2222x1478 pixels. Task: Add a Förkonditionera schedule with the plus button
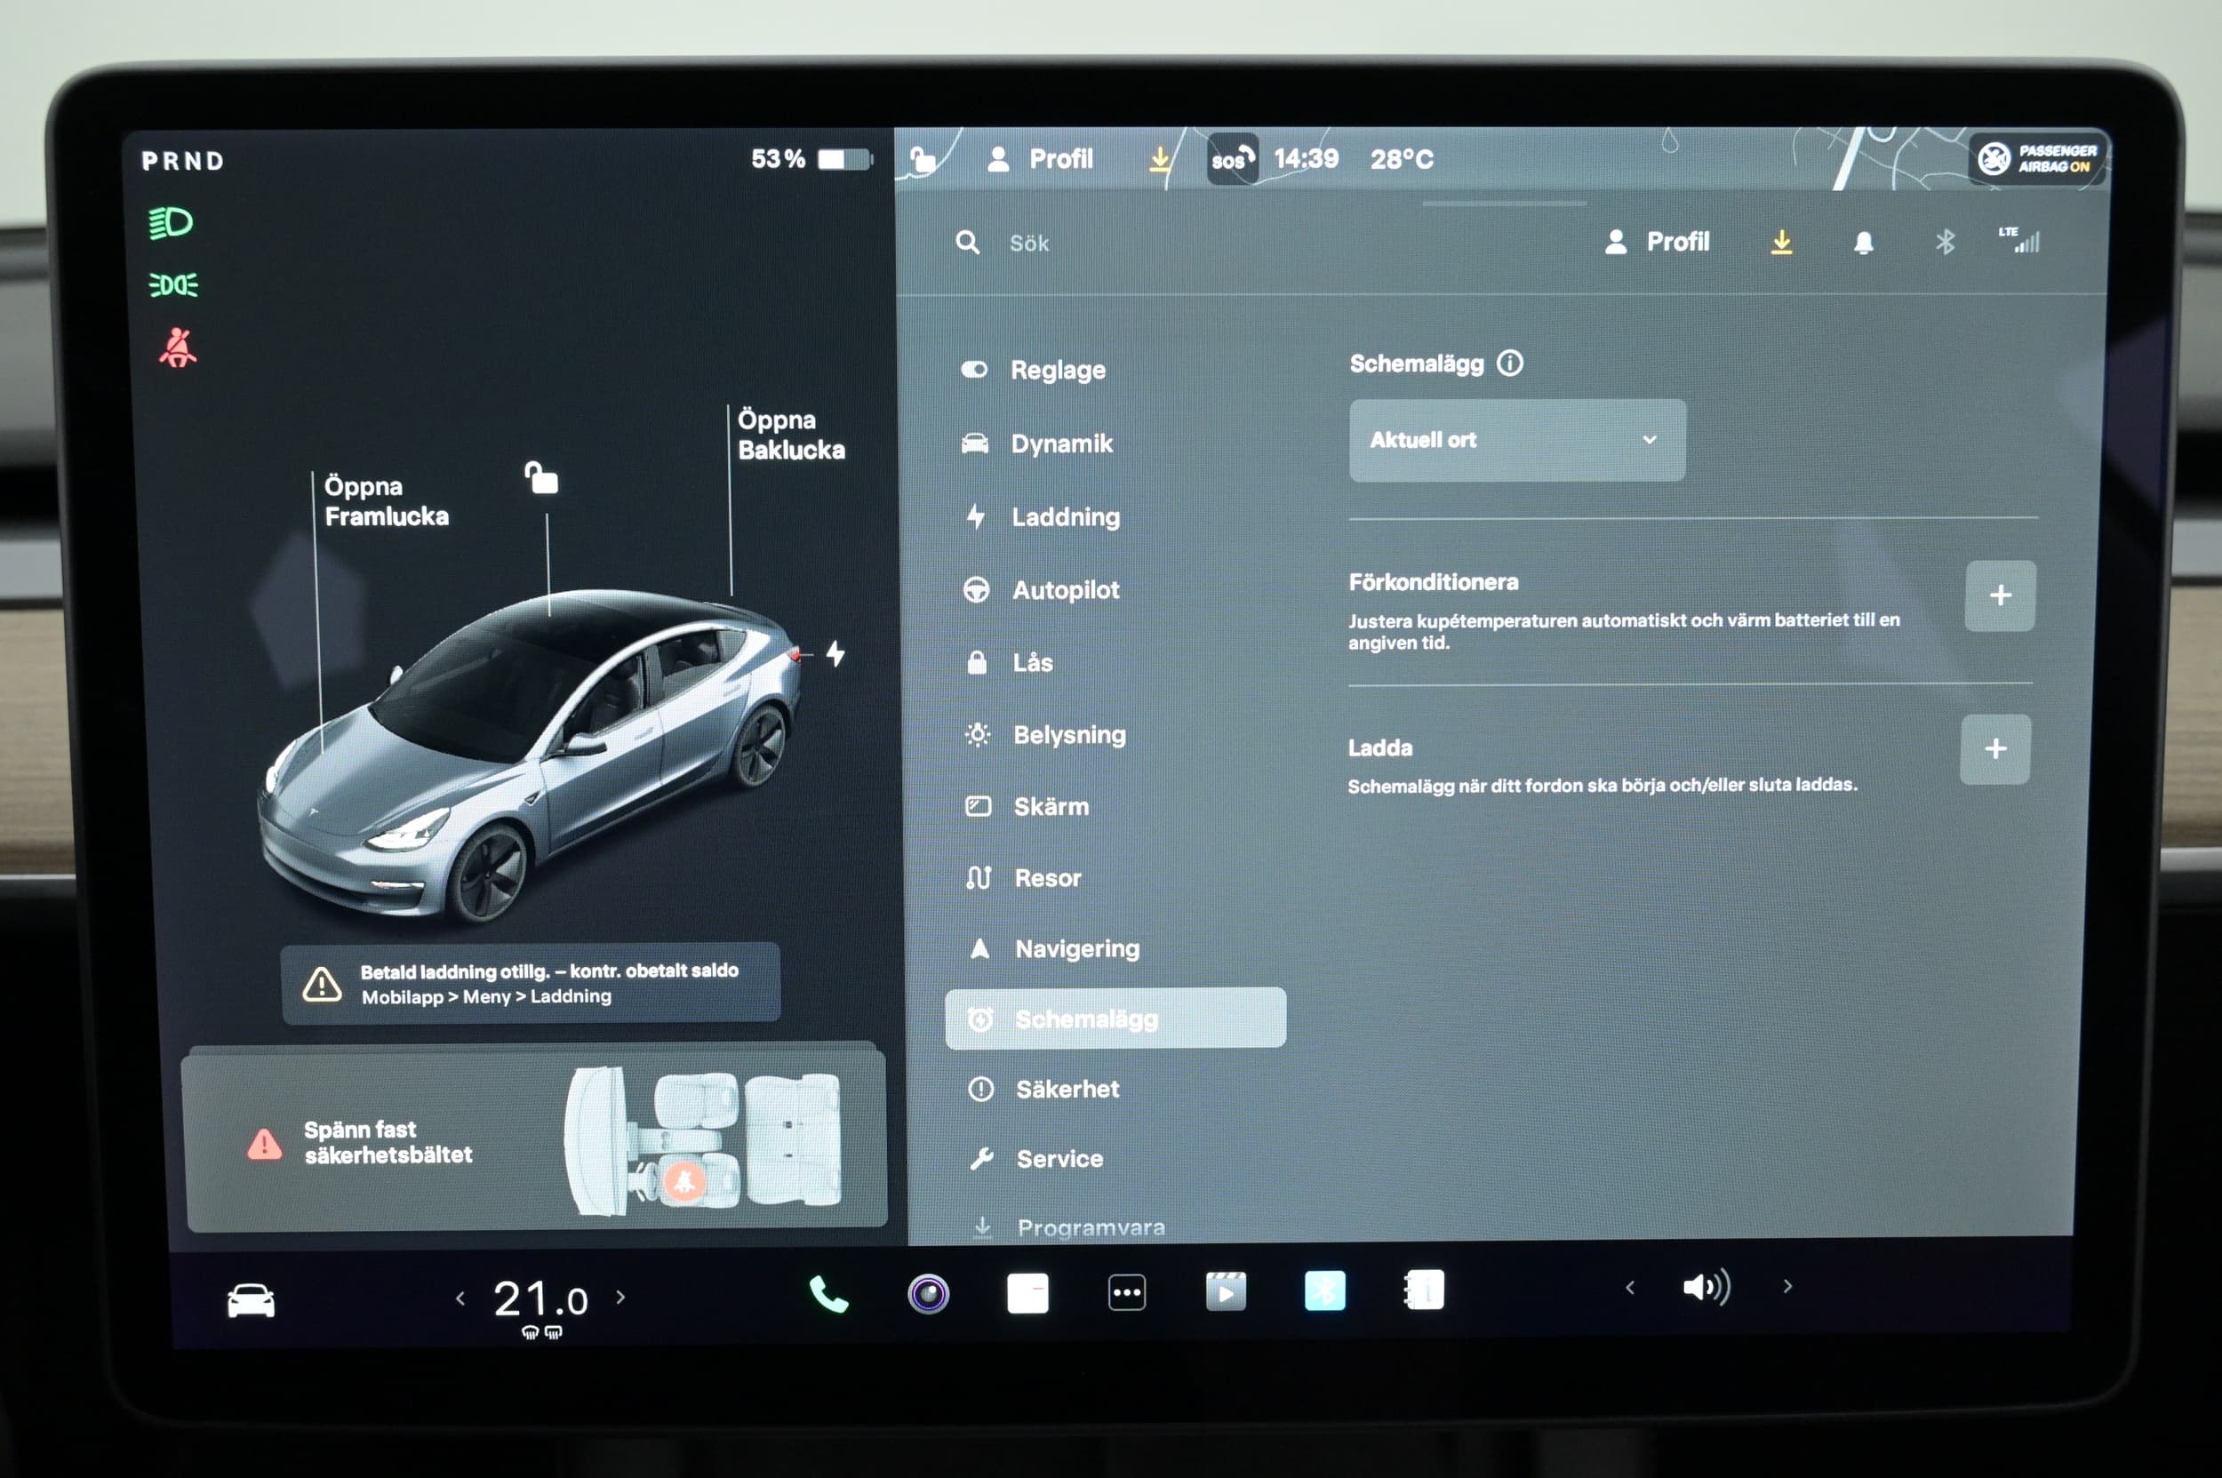(2000, 595)
